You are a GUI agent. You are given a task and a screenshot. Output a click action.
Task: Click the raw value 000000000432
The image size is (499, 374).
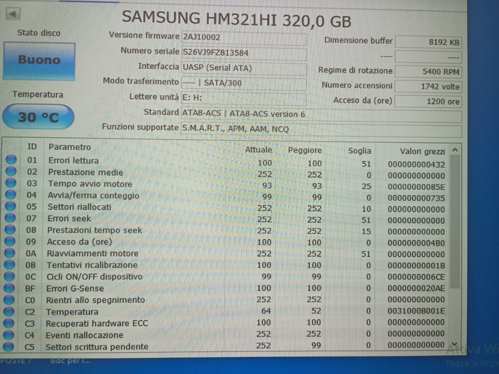416,165
